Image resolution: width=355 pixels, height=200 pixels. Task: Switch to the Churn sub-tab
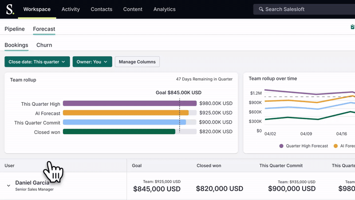[x=44, y=45]
